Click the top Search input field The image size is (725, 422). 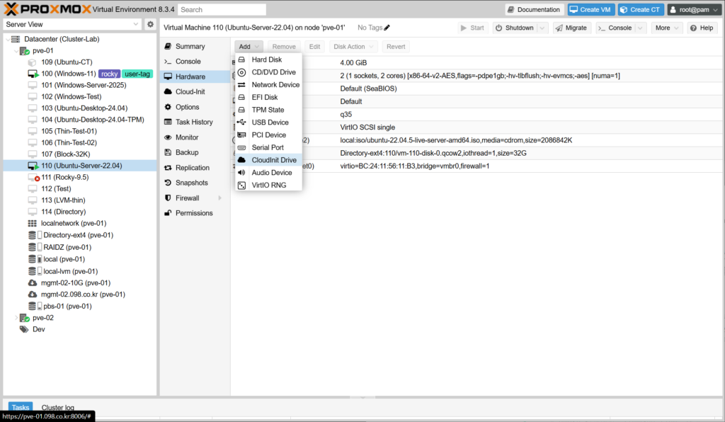coord(222,10)
